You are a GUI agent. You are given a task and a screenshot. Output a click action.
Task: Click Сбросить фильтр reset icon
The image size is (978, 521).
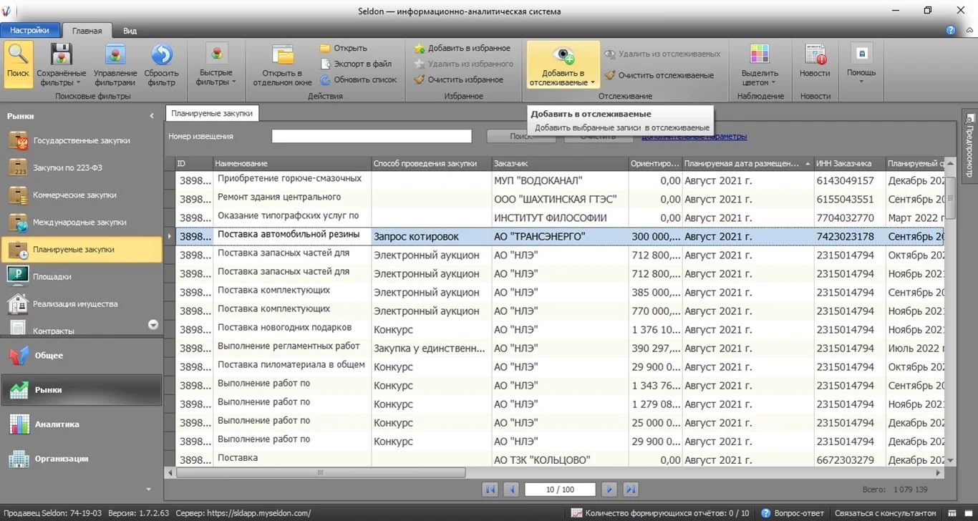coord(162,55)
